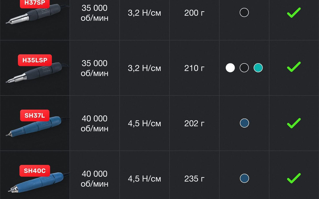Click the green checkmark in H37SP row
Screen dimensions: 319x199
[x=294, y=12]
